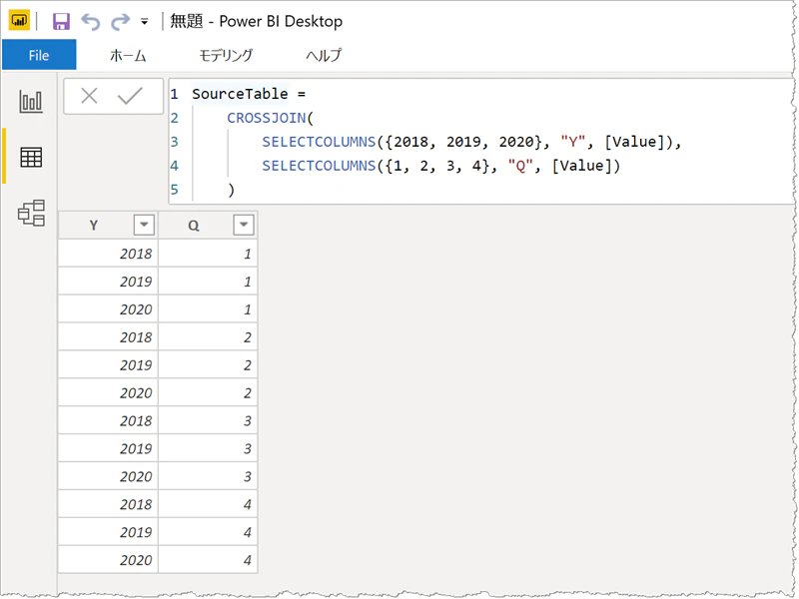
Task: Click the "Q" string in the formula
Action: [x=520, y=166]
